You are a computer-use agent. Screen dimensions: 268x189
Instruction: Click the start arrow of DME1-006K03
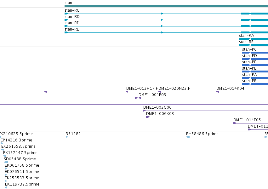[148, 117]
